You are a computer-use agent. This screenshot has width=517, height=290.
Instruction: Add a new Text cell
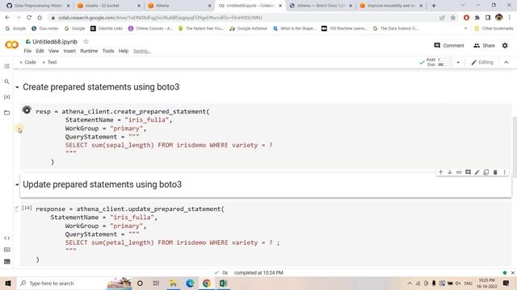pyautogui.click(x=49, y=62)
